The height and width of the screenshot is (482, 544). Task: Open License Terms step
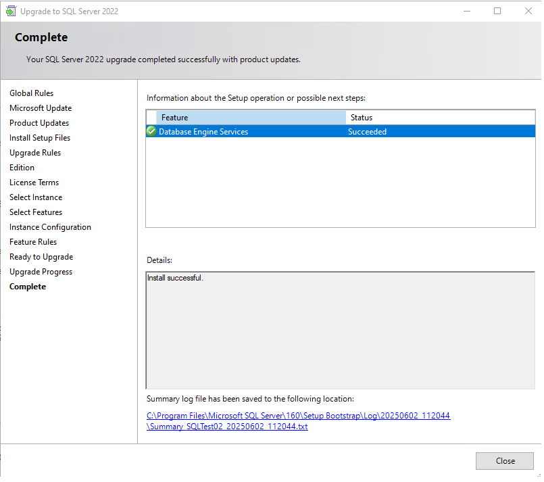(34, 183)
